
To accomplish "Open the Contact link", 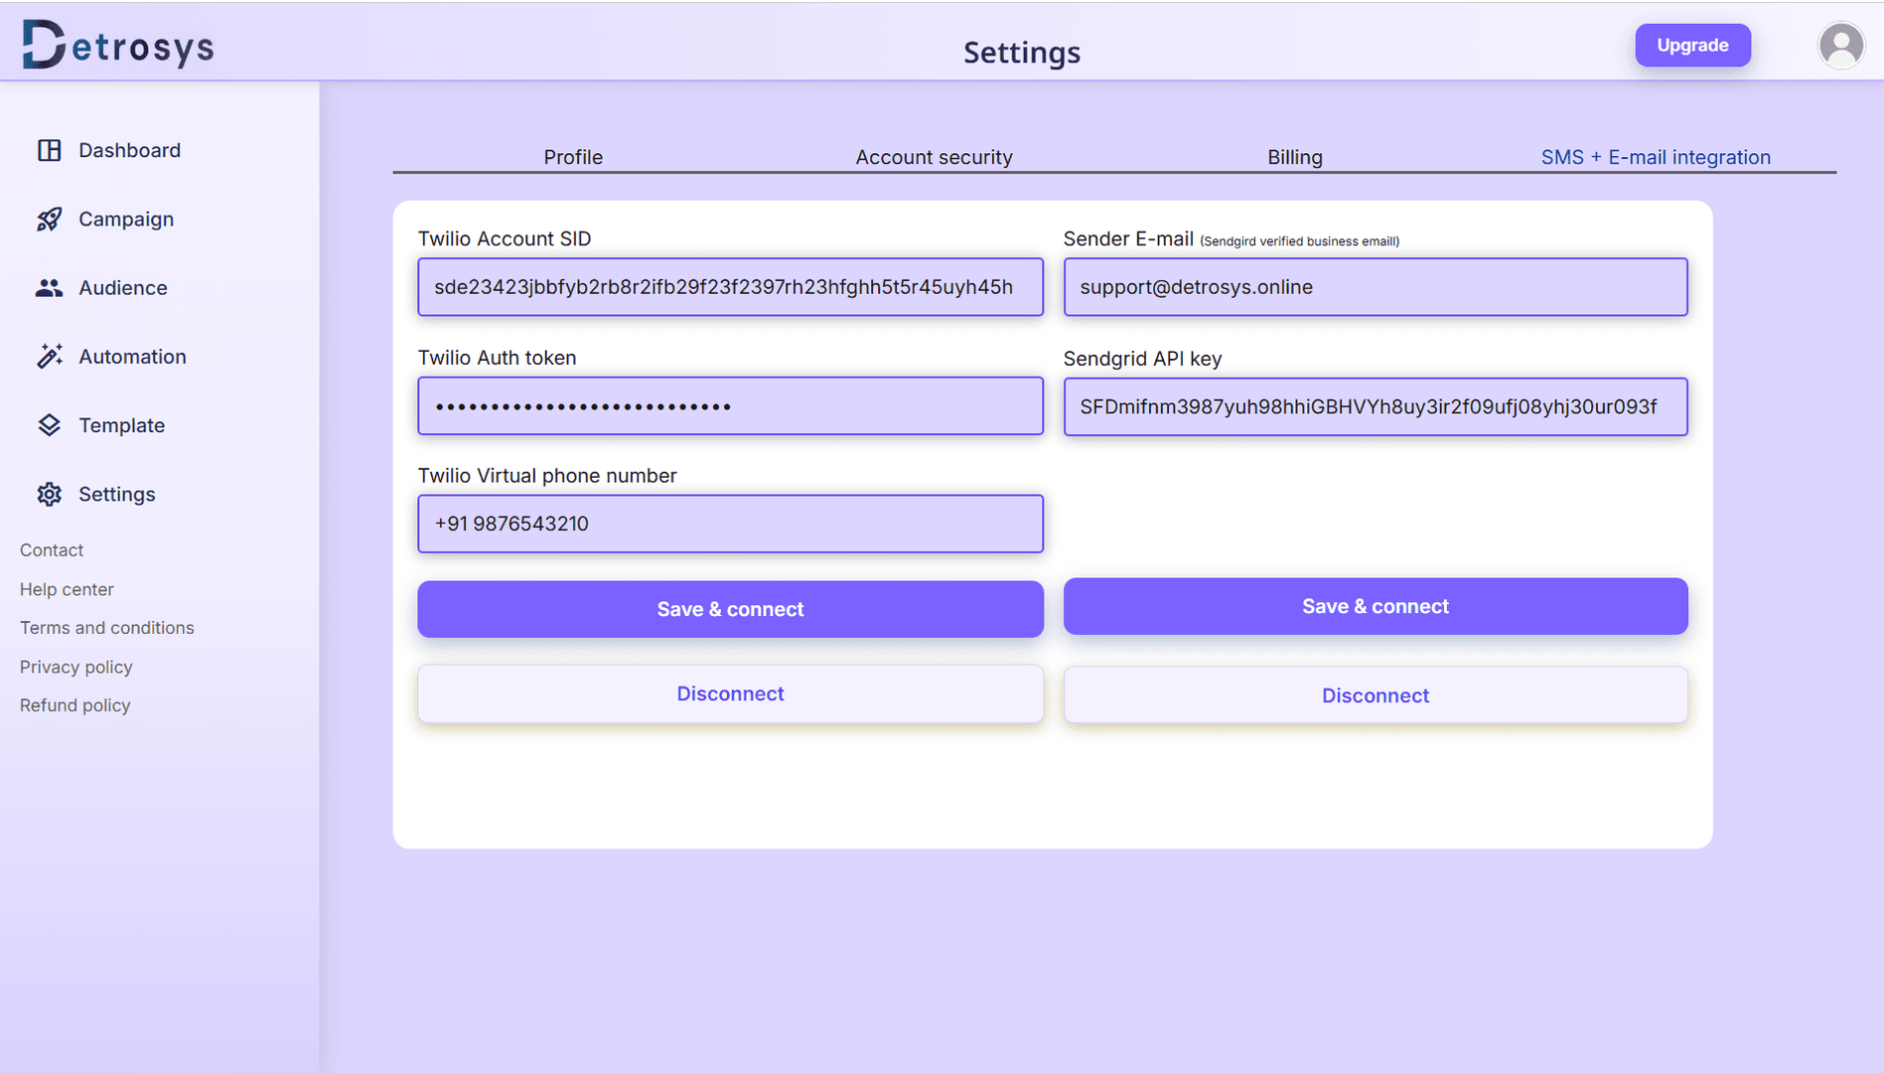I will pos(52,550).
